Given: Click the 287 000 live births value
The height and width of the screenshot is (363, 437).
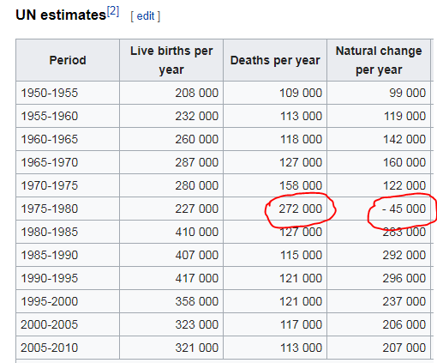Looking at the screenshot, I should [x=197, y=162].
